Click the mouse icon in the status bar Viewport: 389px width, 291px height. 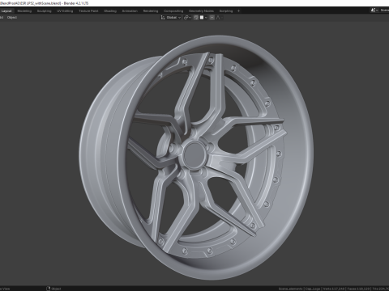coord(49,289)
